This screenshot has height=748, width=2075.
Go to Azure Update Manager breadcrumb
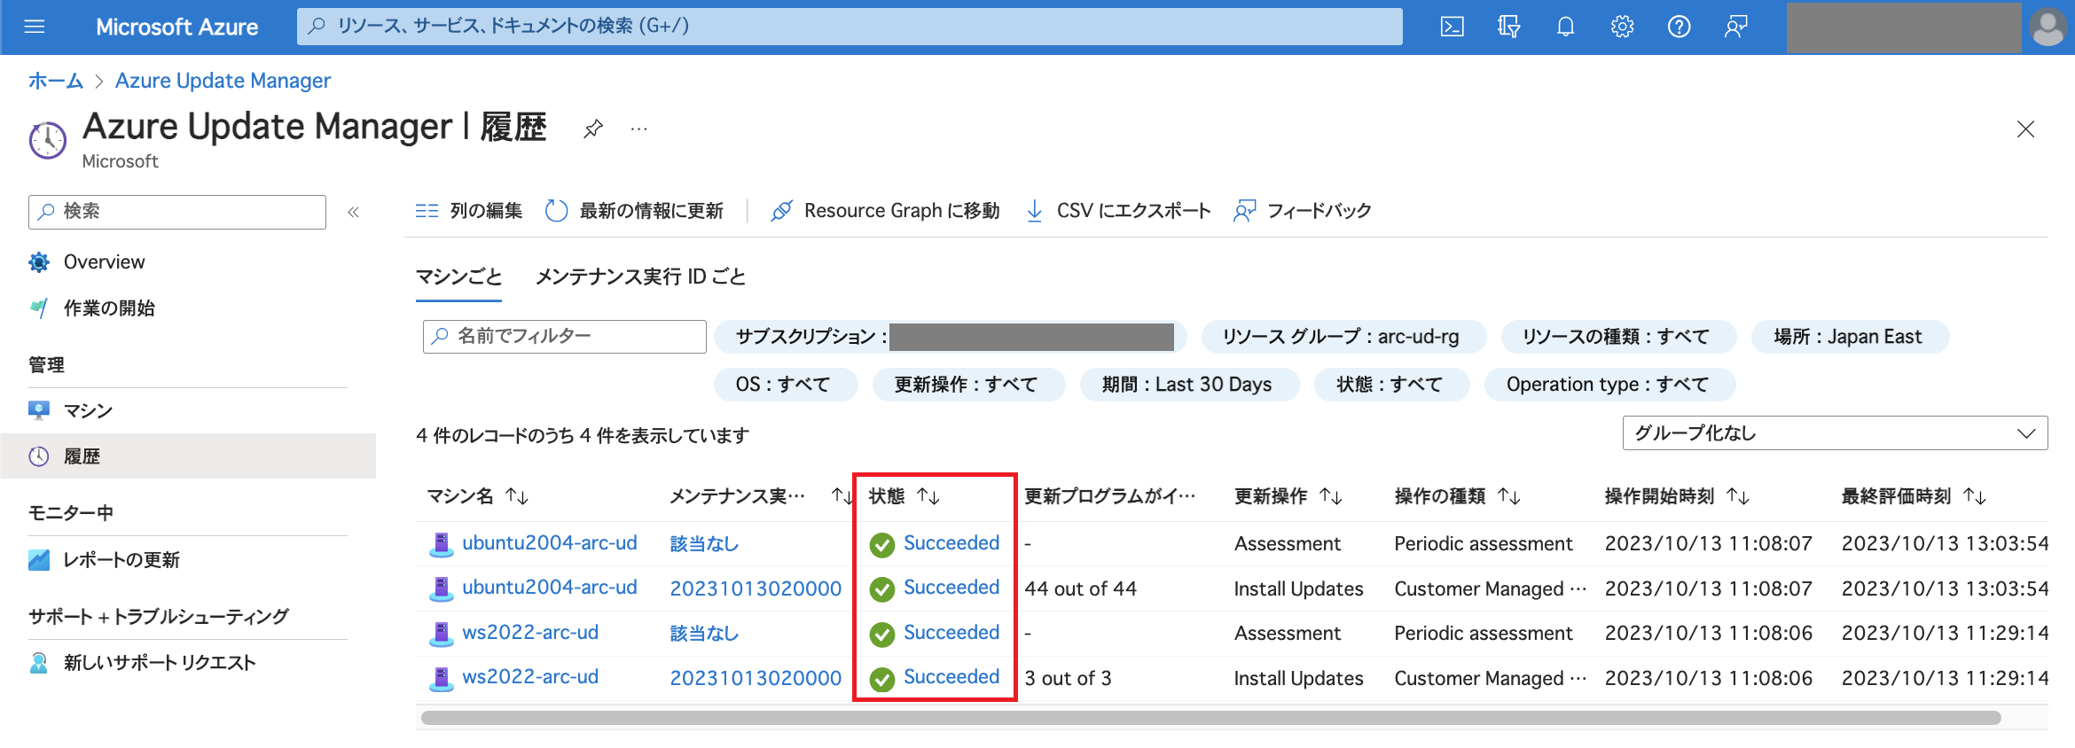(x=223, y=81)
